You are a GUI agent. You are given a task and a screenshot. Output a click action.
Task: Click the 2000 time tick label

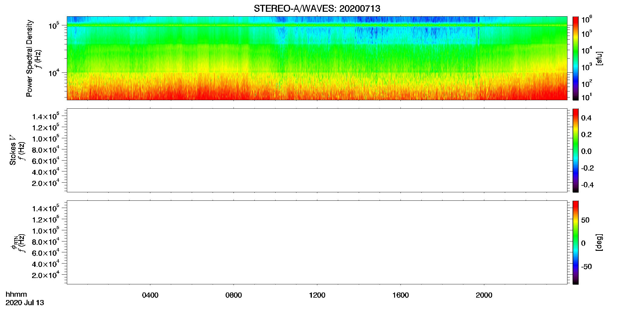click(x=484, y=295)
